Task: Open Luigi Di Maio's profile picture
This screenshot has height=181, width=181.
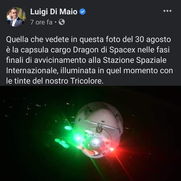Action: coord(16,17)
